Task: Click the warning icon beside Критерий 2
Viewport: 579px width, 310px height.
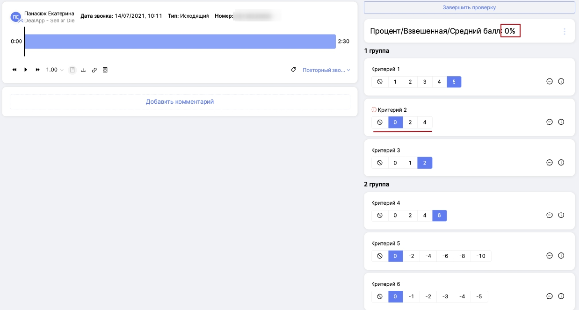Action: [374, 110]
